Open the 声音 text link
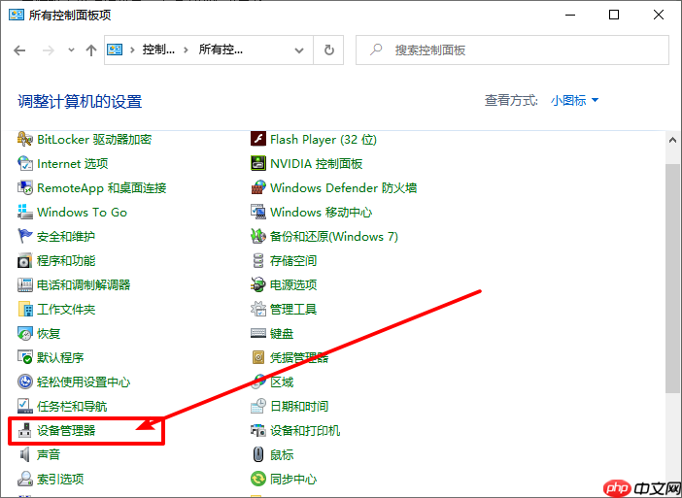The width and height of the screenshot is (682, 498). click(49, 455)
